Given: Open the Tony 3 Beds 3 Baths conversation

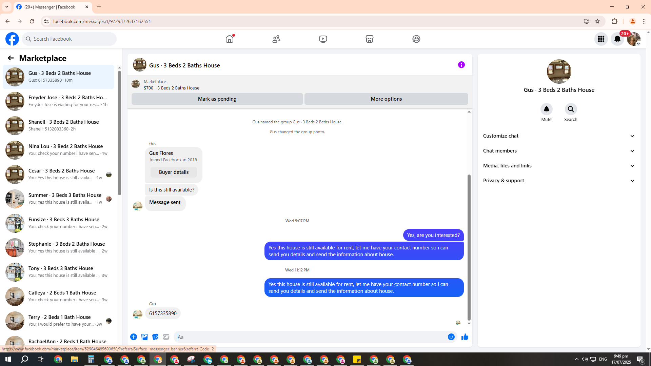Looking at the screenshot, I should click(x=58, y=272).
